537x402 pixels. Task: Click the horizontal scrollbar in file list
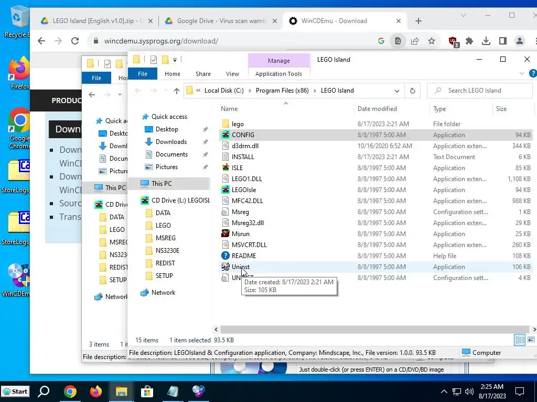coord(374,330)
